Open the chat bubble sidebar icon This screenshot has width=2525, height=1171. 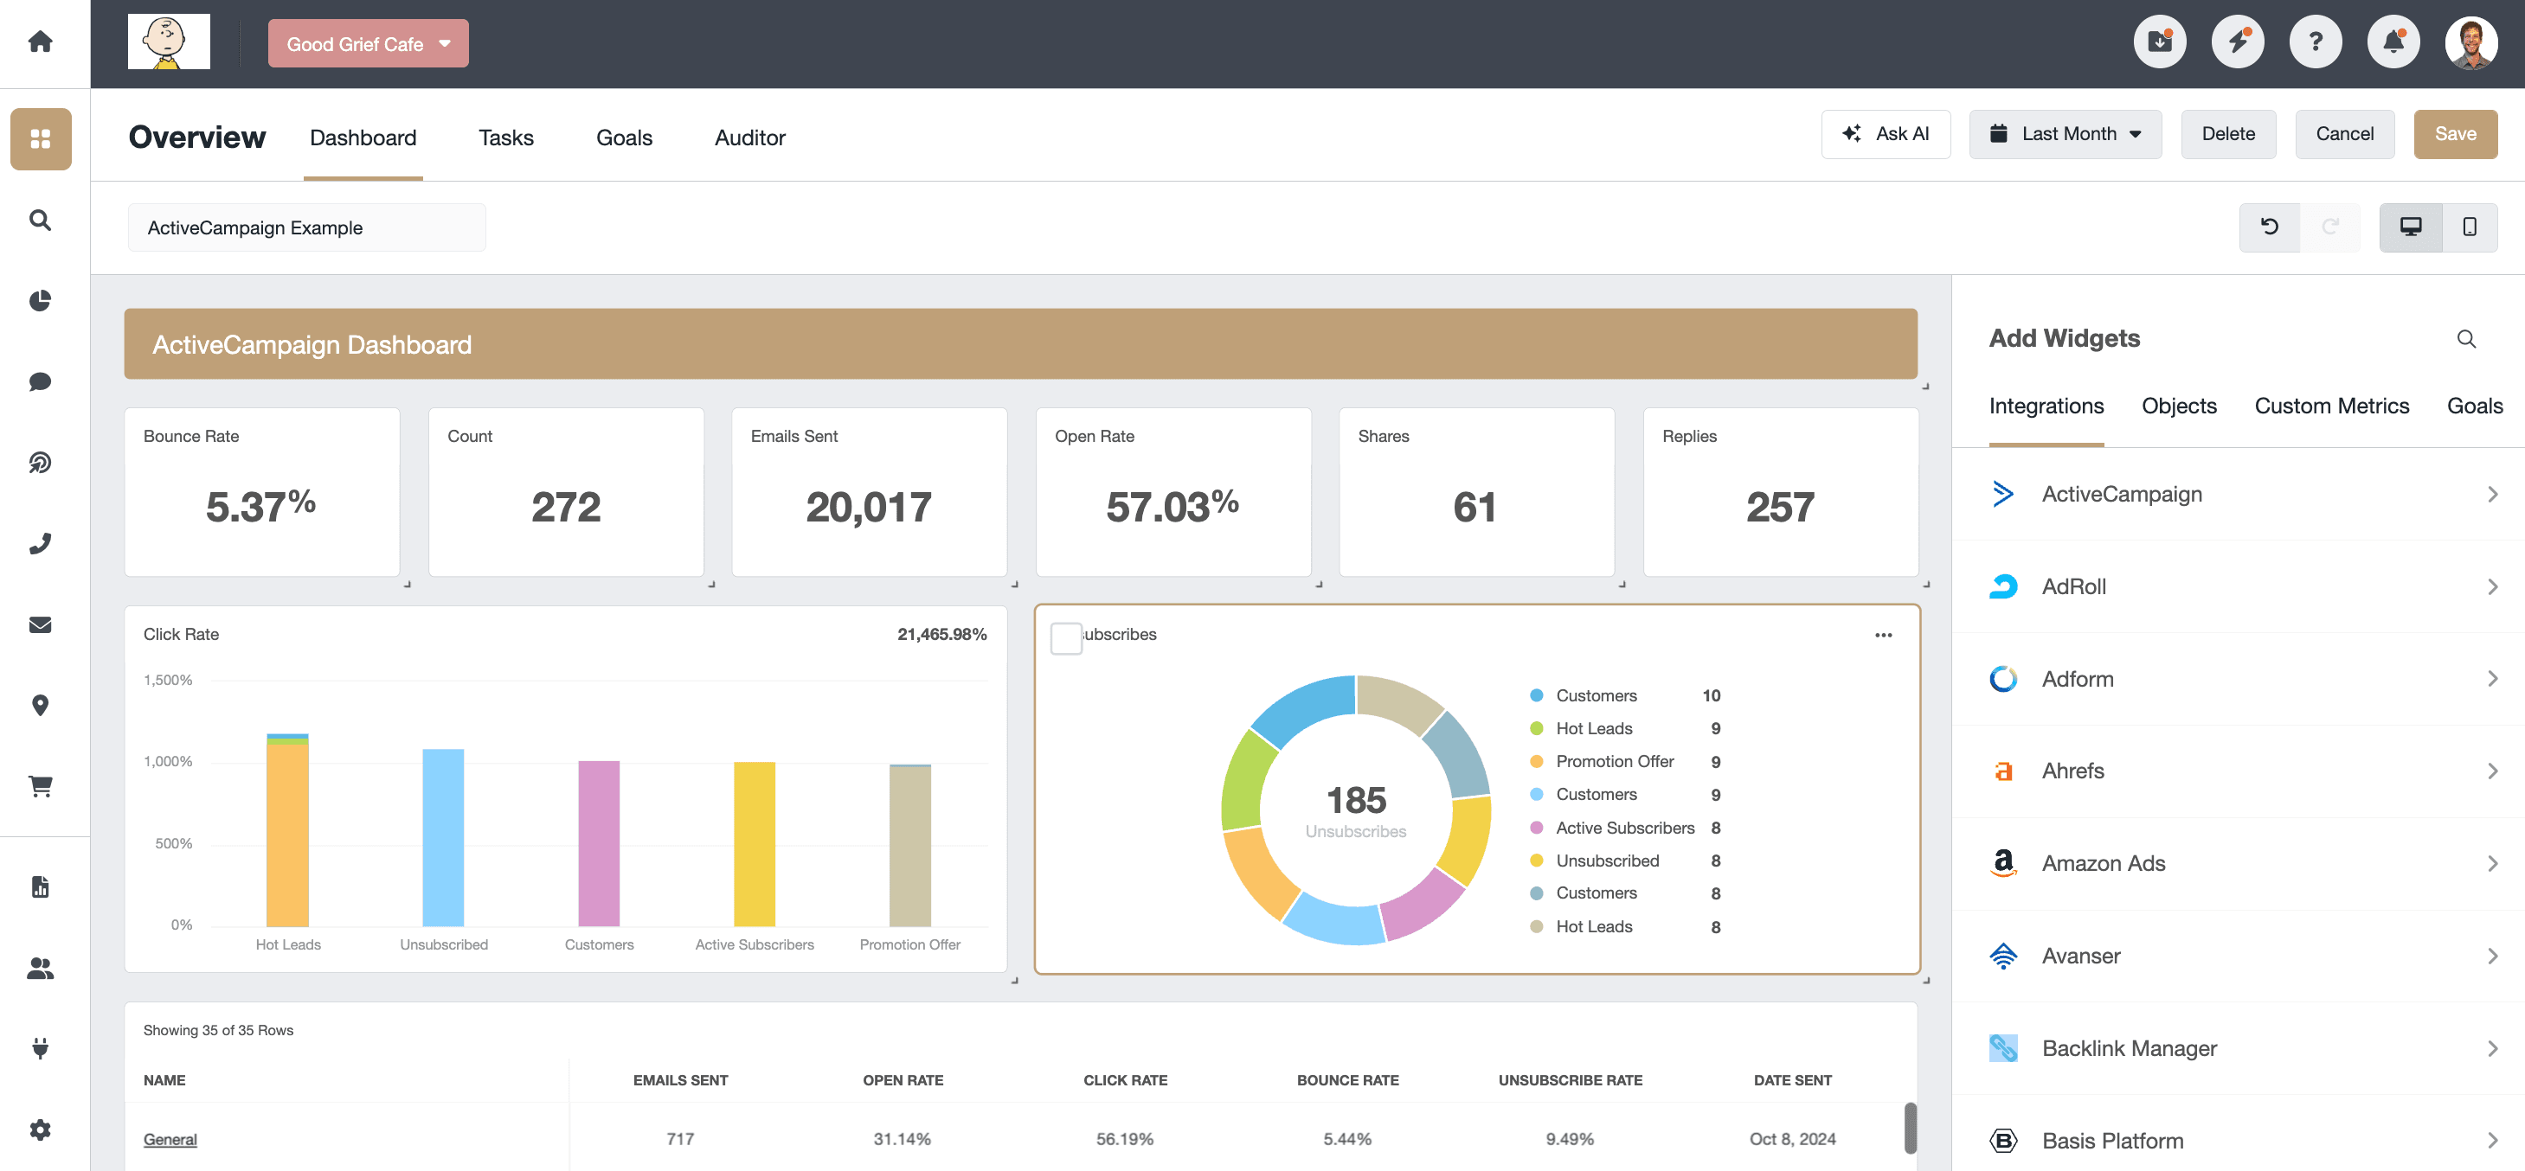[40, 381]
